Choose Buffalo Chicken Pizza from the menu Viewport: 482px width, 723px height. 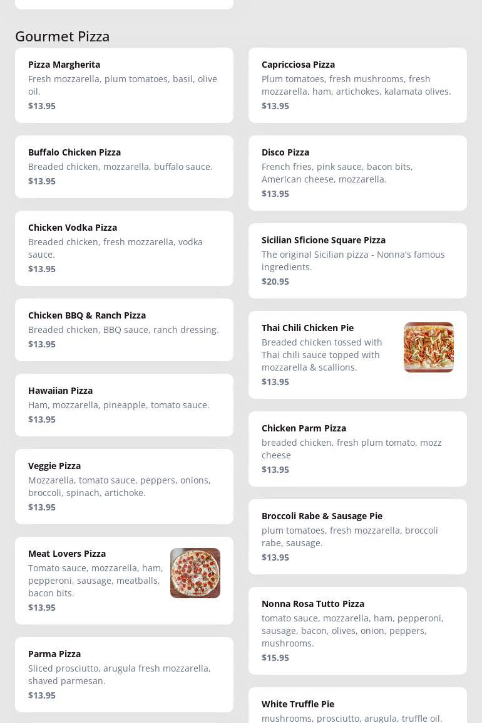coord(124,167)
